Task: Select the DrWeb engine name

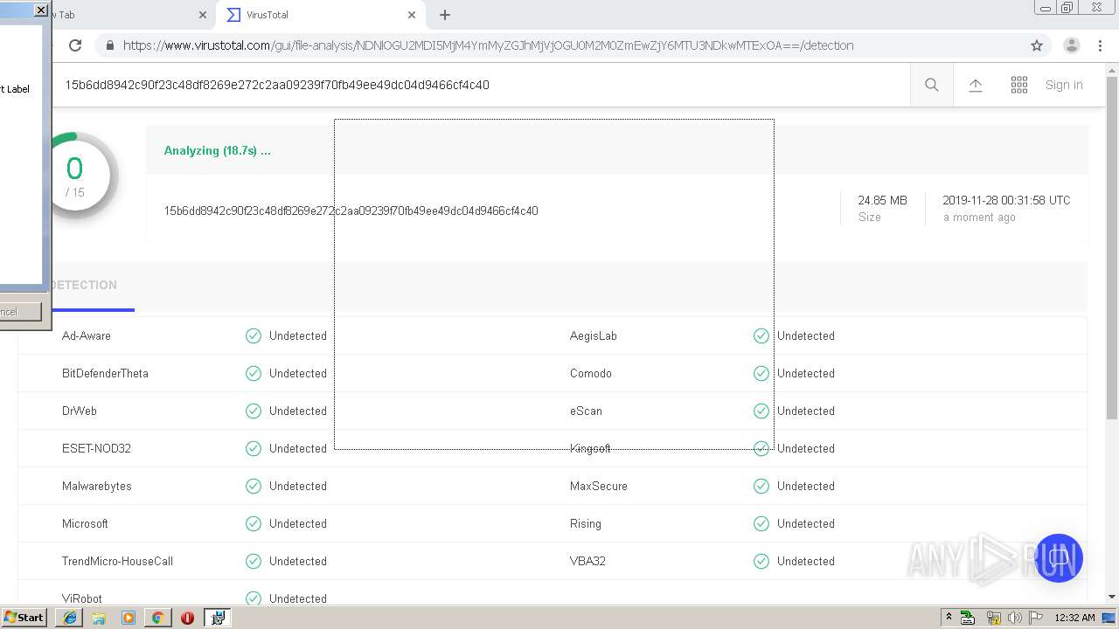Action: [x=80, y=411]
